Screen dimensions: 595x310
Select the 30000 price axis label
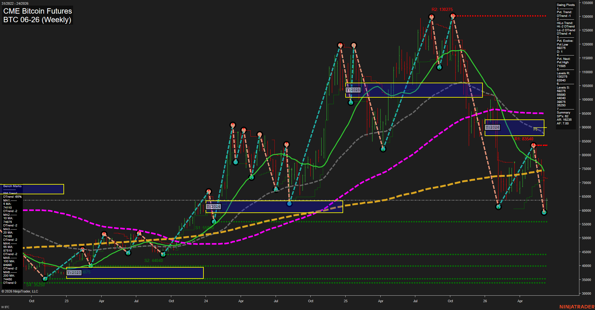click(x=587, y=293)
